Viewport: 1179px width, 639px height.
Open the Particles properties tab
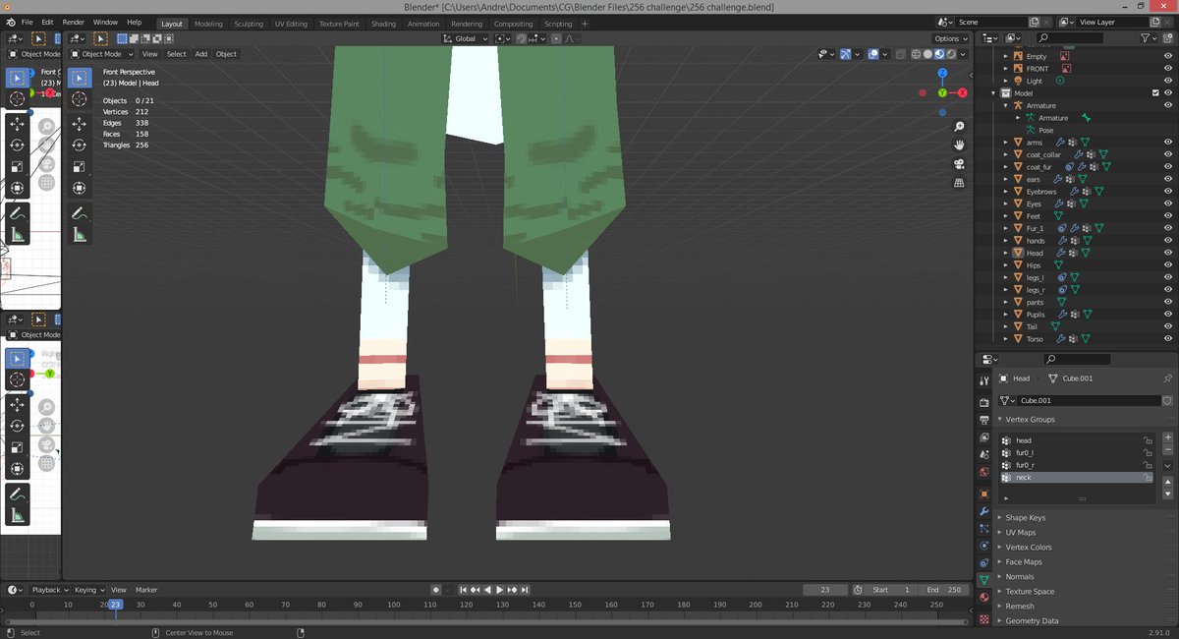tap(984, 529)
